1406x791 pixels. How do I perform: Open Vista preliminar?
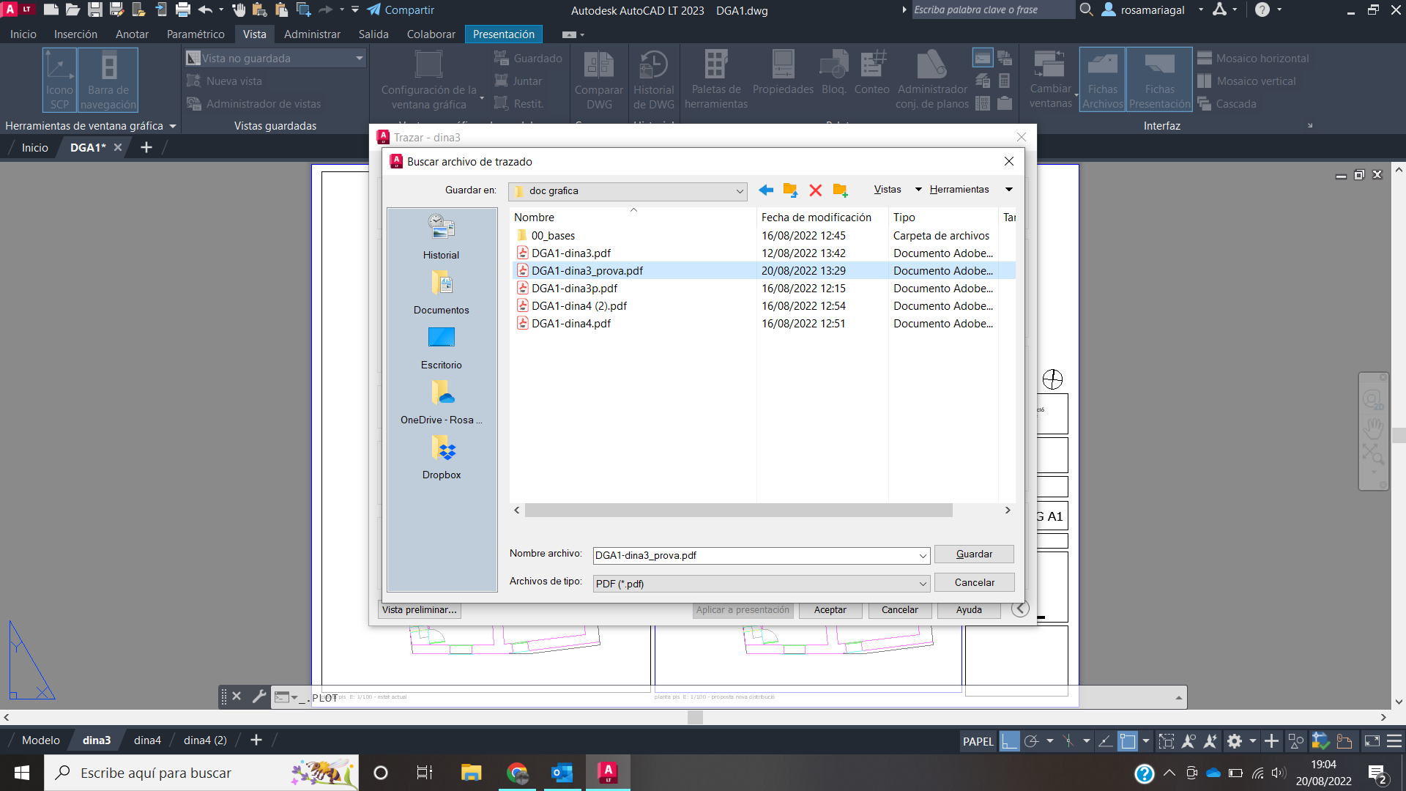point(419,609)
